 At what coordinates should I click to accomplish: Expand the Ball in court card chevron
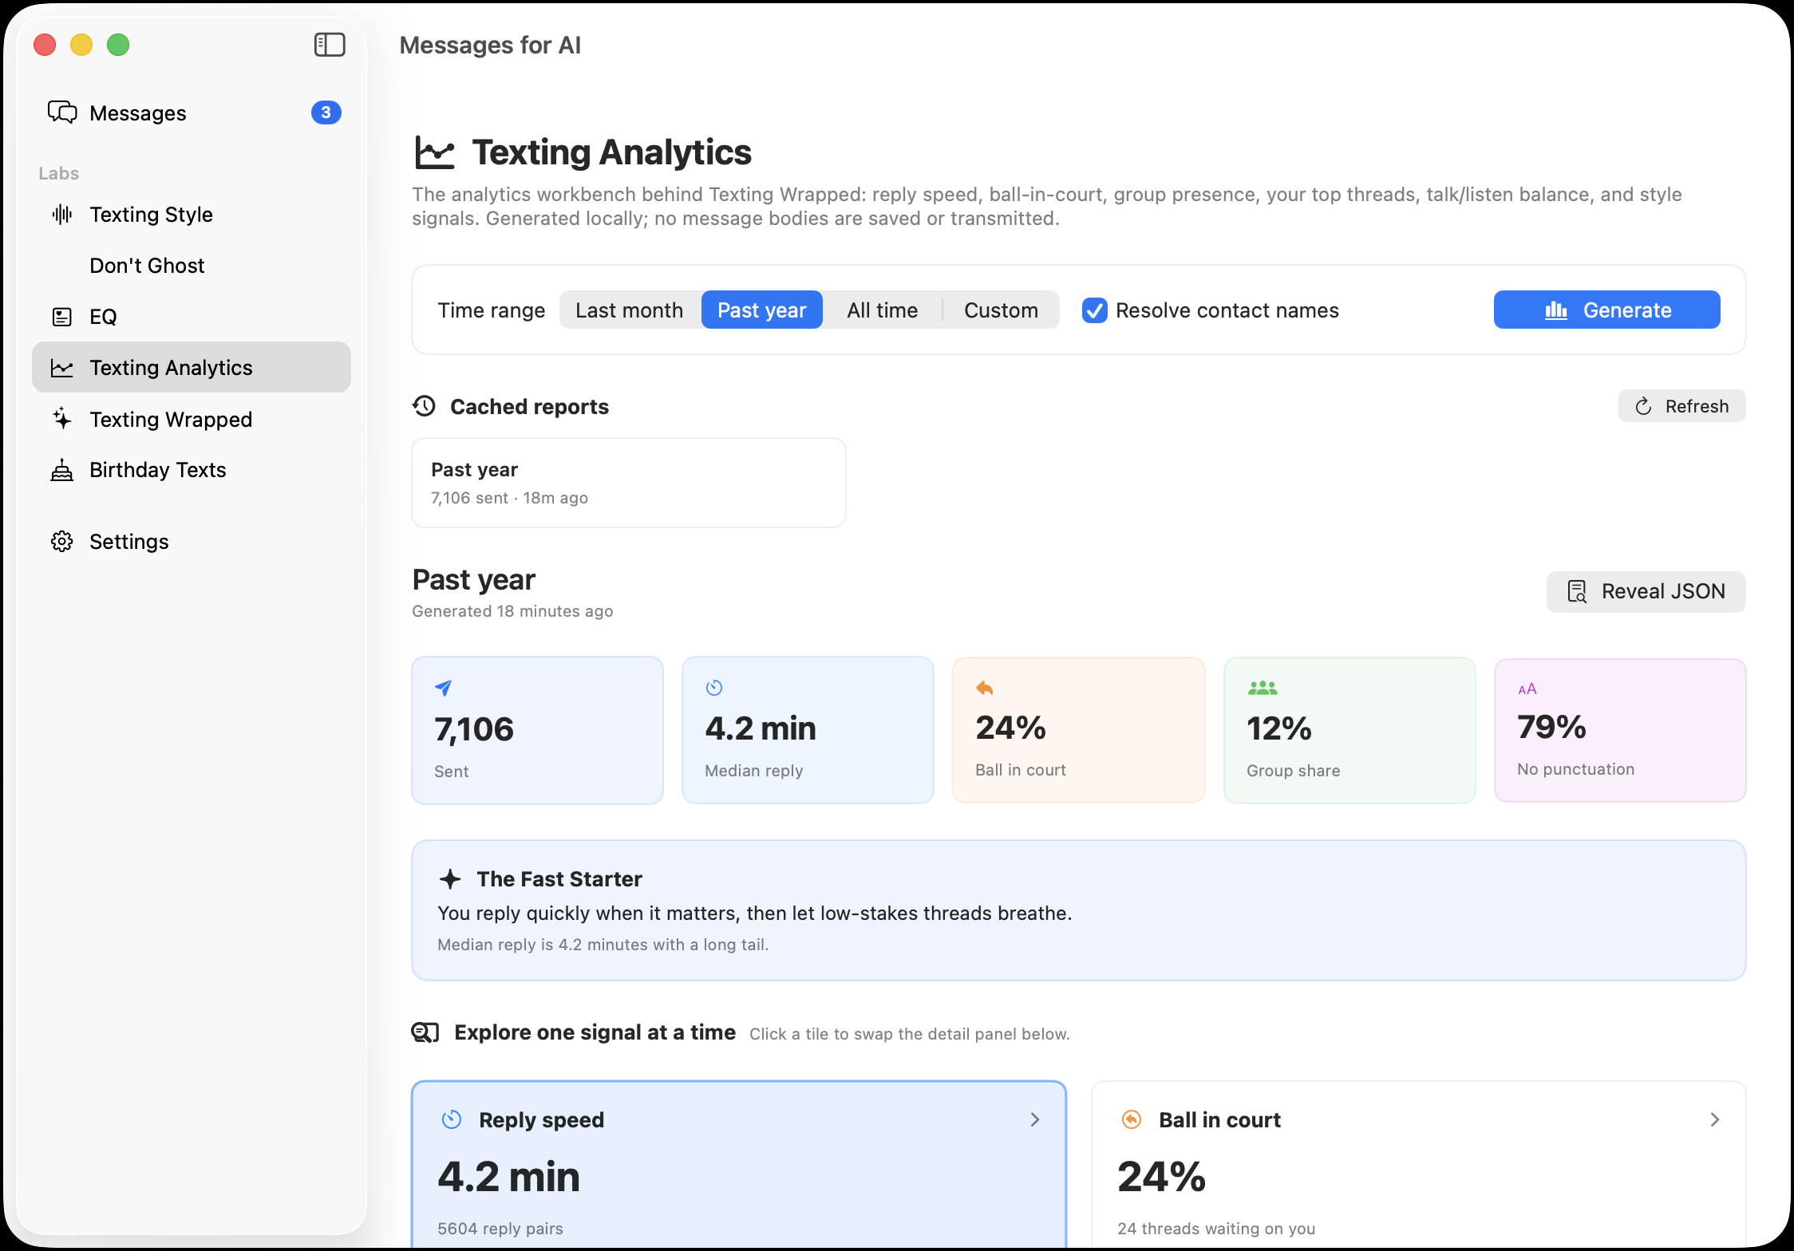[x=1715, y=1119]
